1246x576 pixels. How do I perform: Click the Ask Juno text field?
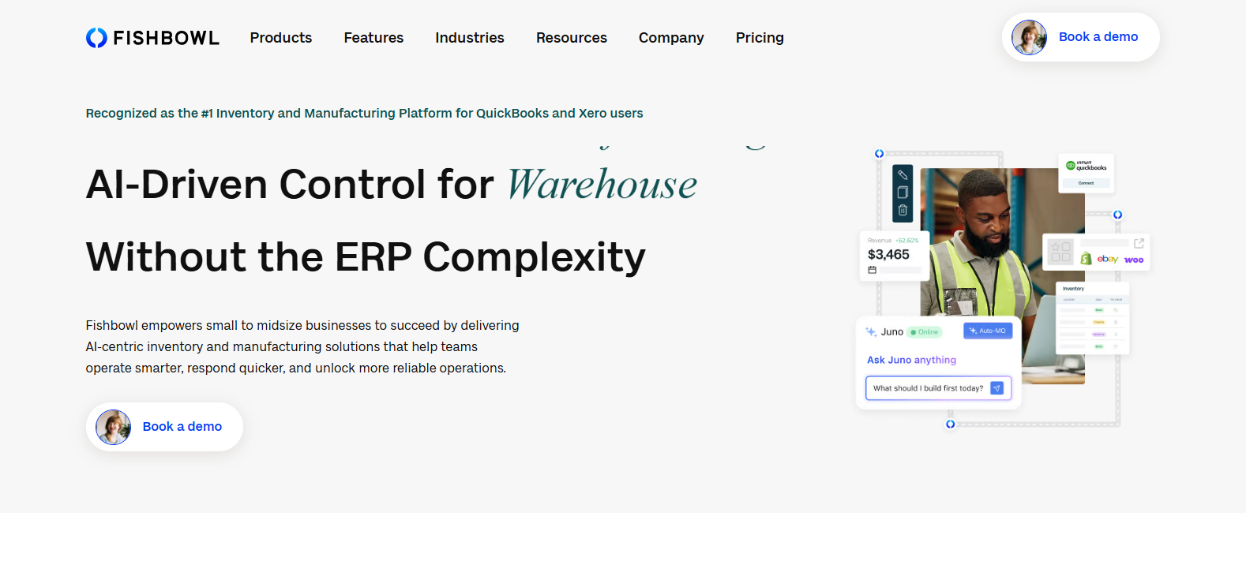pyautogui.click(x=928, y=388)
